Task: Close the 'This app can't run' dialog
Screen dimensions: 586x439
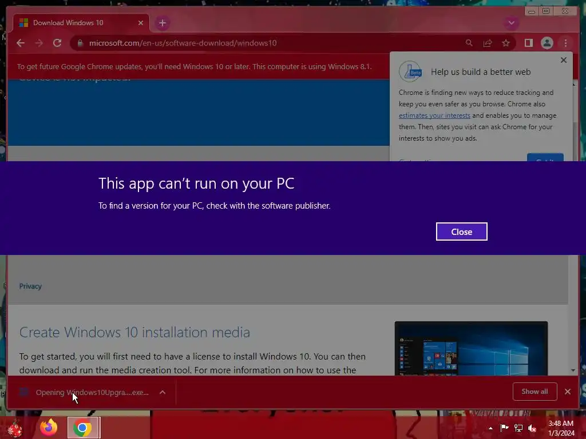Action: (x=462, y=232)
